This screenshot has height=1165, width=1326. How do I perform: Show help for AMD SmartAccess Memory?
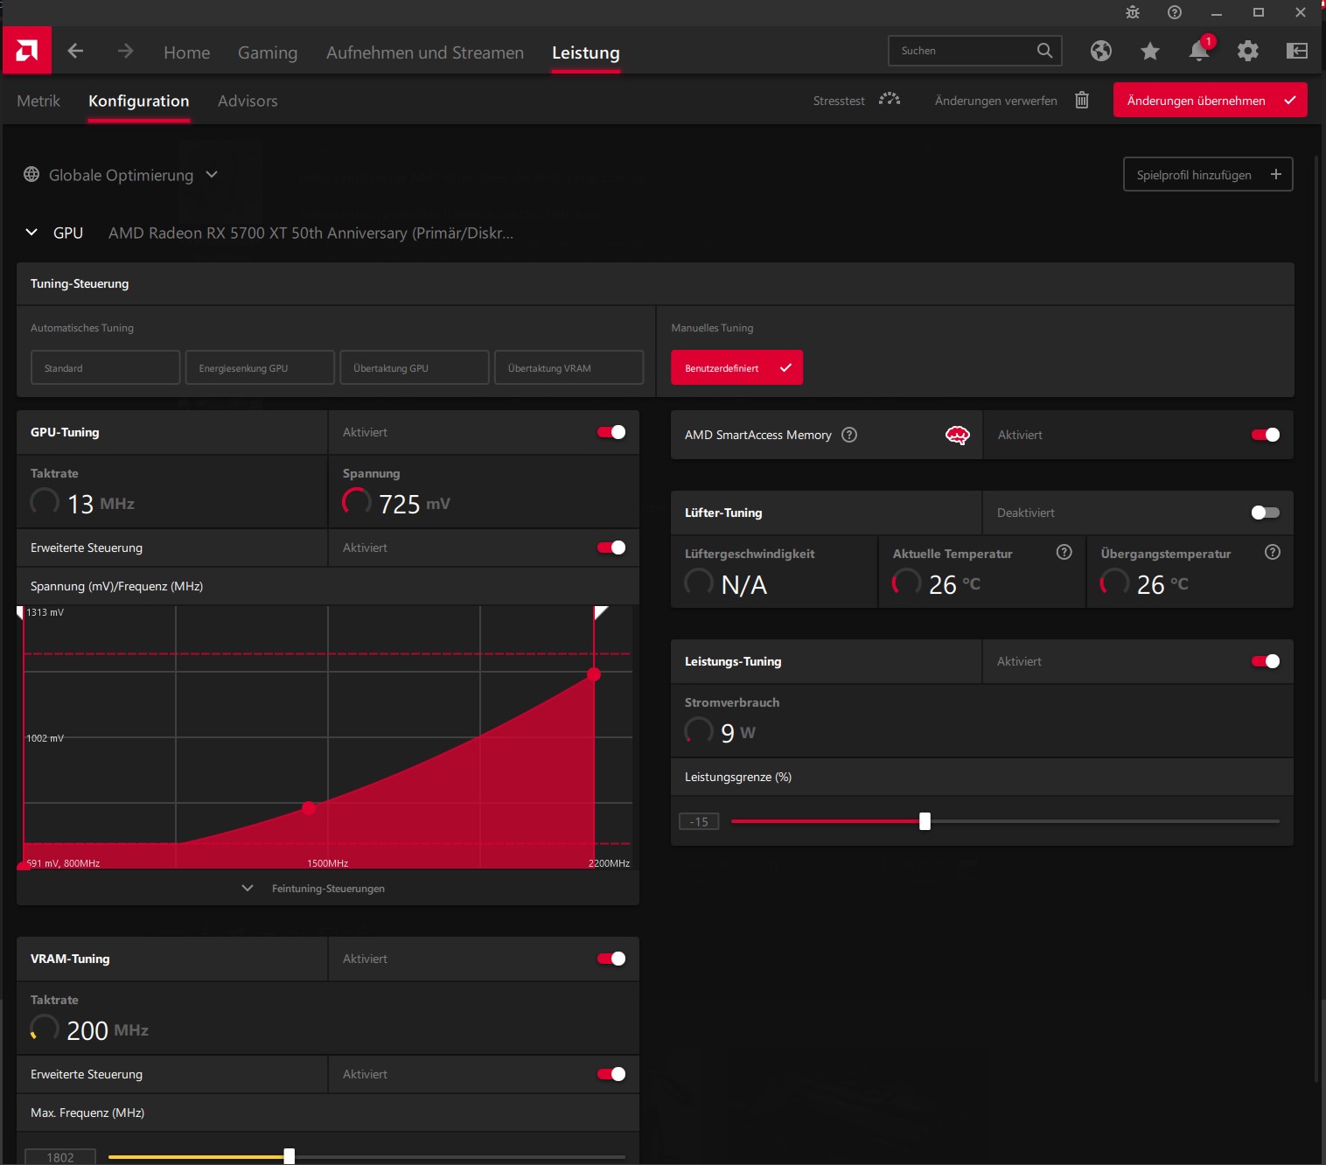coord(849,435)
